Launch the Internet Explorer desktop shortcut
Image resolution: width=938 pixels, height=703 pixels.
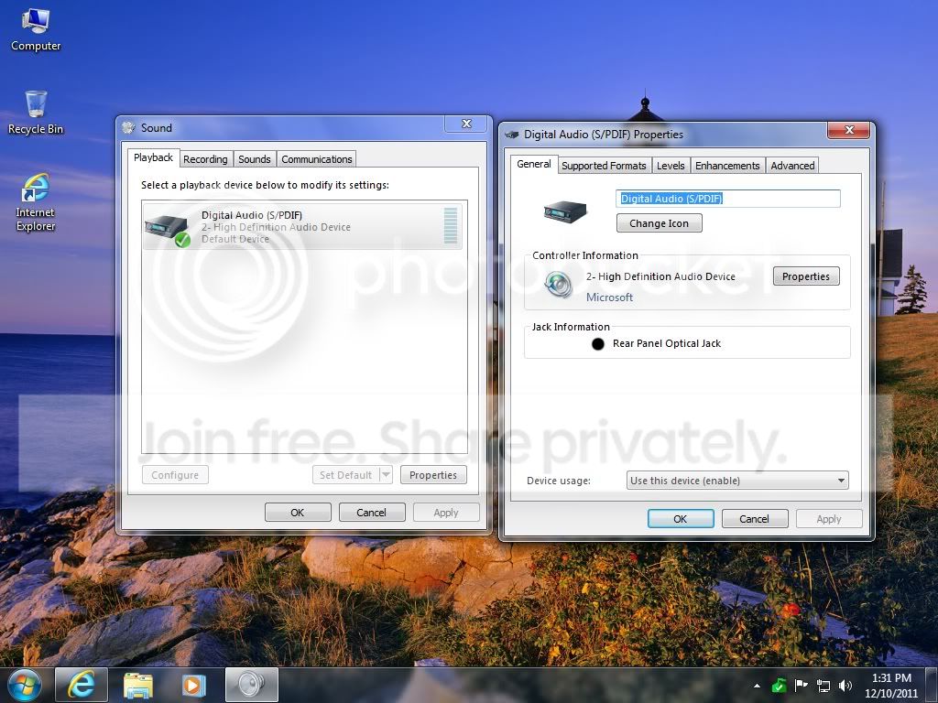[36, 202]
